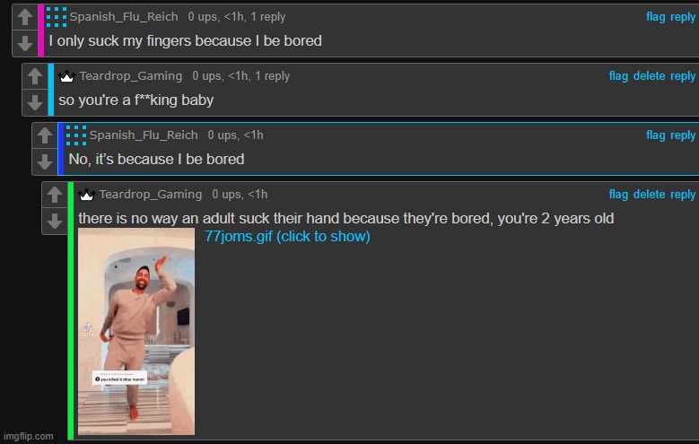Flag the top comment by Spanish_Flu_Reich
The height and width of the screenshot is (444, 699).
(655, 17)
